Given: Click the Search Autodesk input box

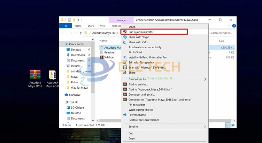Looking at the screenshot, I should pyautogui.click(x=221, y=33).
